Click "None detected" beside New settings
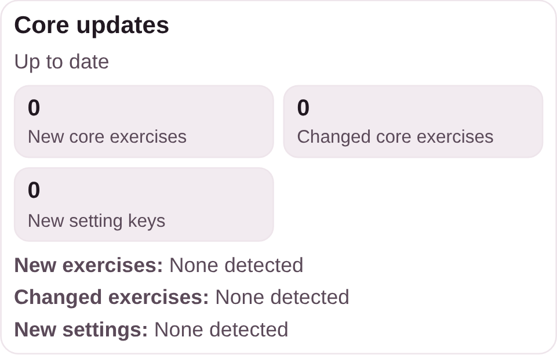The image size is (557, 355). (221, 329)
